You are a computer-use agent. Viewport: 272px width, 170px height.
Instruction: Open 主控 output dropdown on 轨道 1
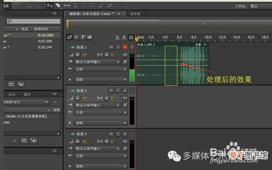(x=101, y=69)
